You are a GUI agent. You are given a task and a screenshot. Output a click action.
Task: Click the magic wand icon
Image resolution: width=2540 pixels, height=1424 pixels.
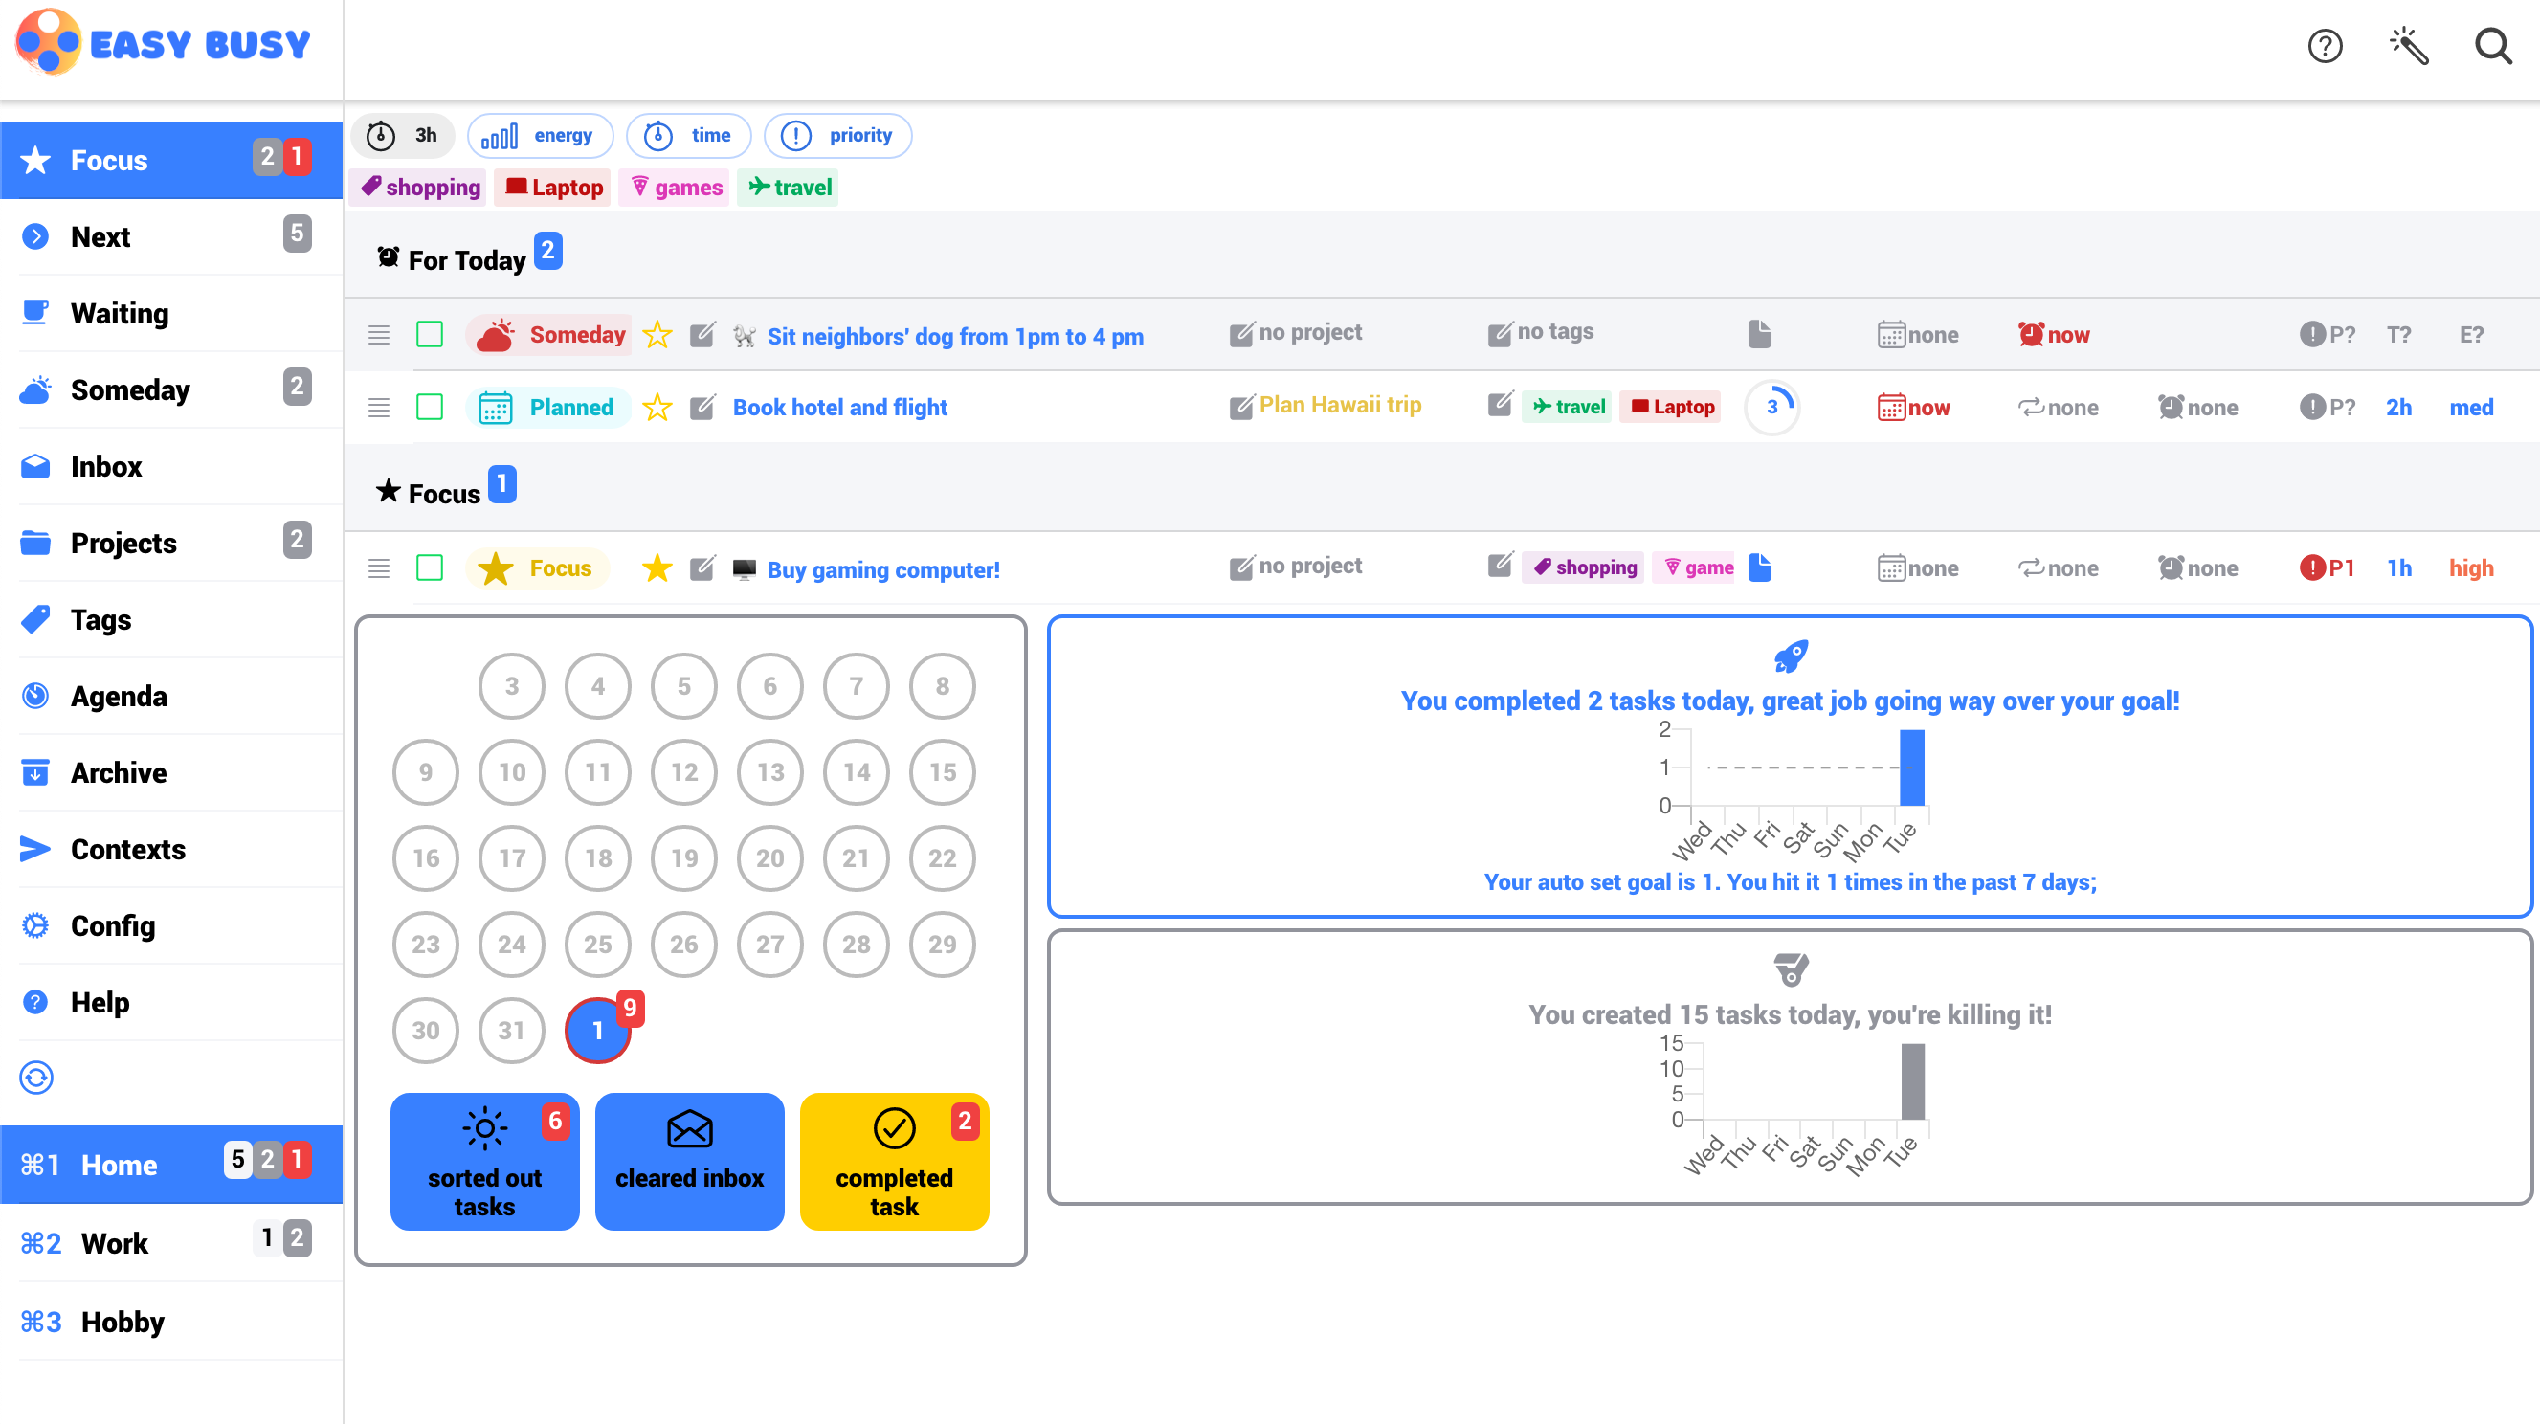2409,46
